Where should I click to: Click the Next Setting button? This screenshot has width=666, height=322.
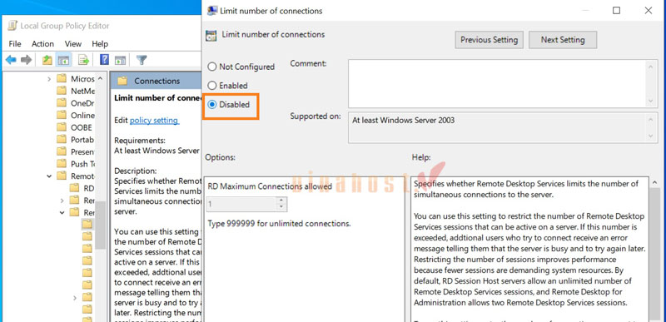point(563,40)
